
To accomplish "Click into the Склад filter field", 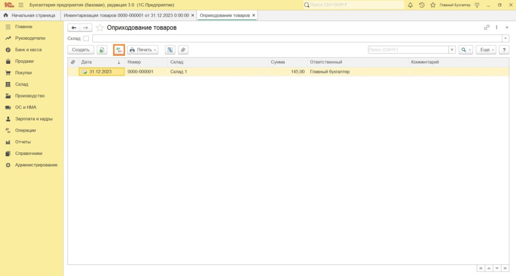I will [x=297, y=38].
